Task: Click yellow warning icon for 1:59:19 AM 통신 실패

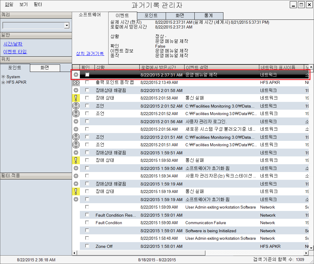Action: click(x=76, y=191)
